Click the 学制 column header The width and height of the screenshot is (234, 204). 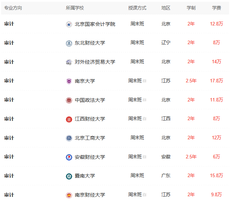191,8
